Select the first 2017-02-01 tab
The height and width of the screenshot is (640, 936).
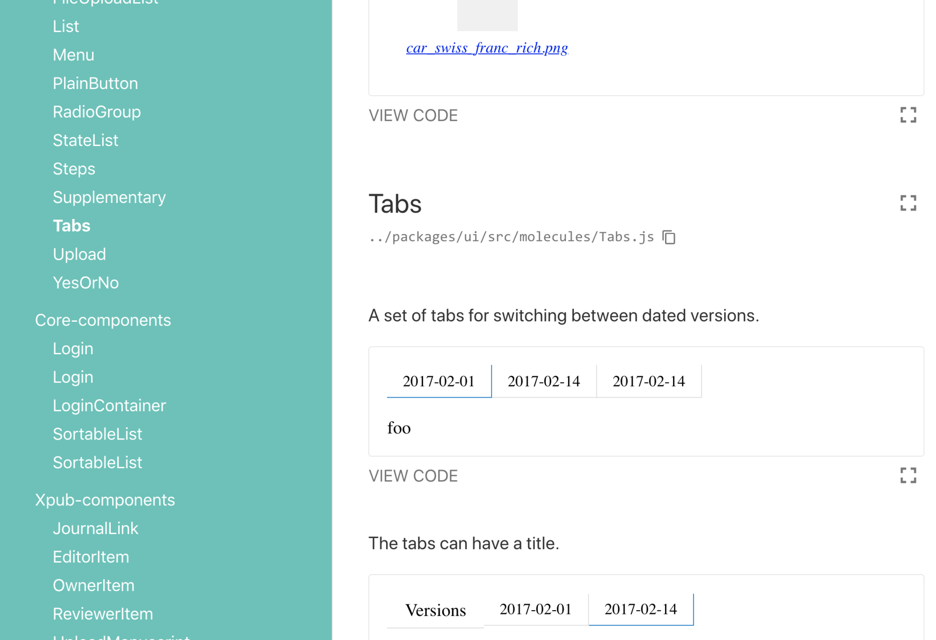pos(438,381)
